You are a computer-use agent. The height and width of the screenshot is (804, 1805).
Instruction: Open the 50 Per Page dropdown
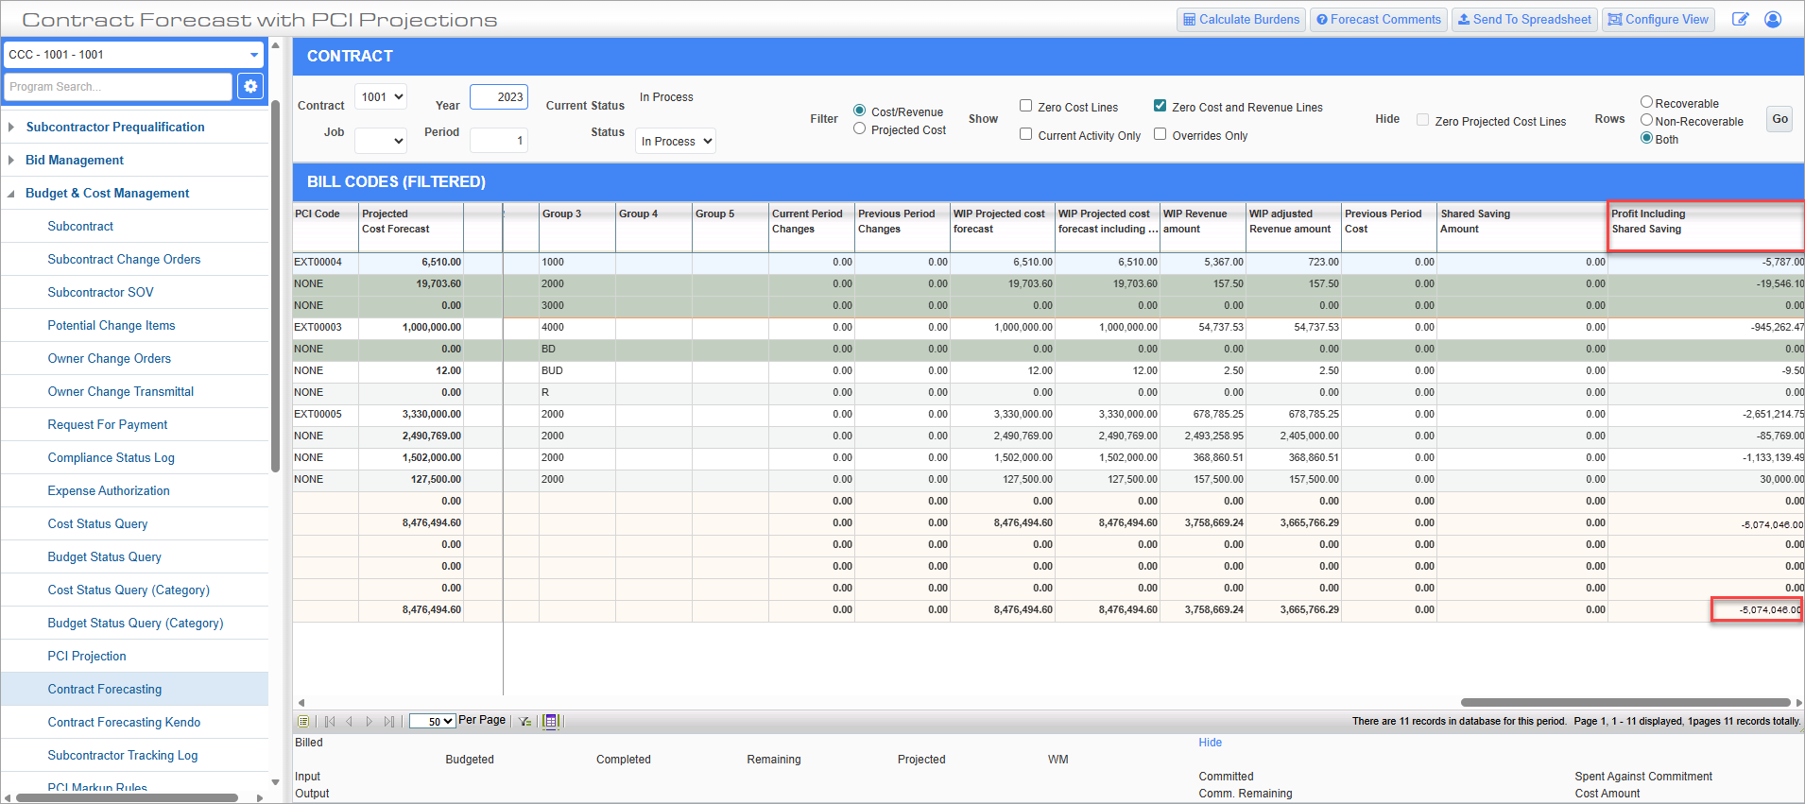point(433,721)
